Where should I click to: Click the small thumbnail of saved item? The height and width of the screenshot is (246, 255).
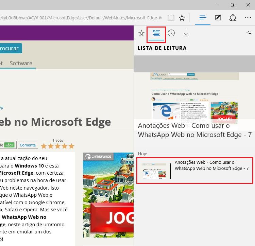[x=154, y=171]
